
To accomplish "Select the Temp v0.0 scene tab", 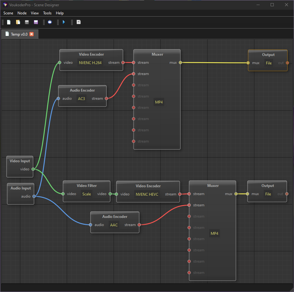I will pyautogui.click(x=19, y=34).
